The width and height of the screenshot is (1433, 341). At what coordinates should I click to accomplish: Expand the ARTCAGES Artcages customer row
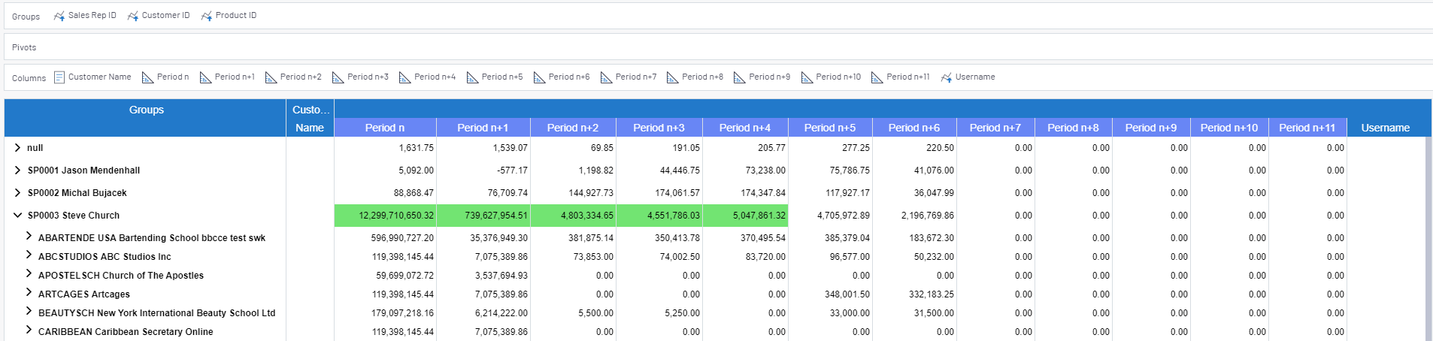click(29, 293)
